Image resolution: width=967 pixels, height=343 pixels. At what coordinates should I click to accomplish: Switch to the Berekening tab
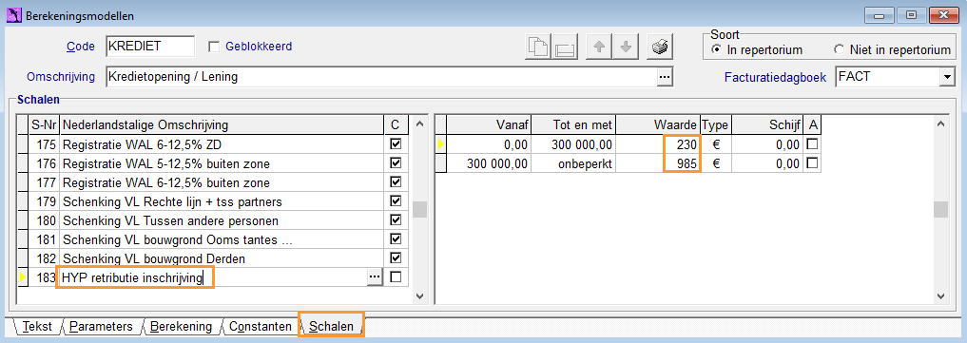181,327
